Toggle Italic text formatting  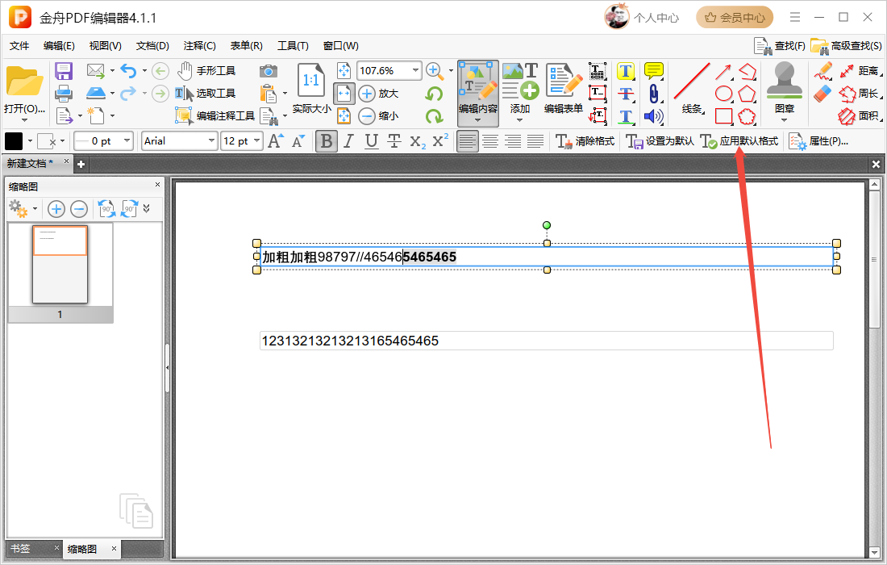[x=348, y=141]
